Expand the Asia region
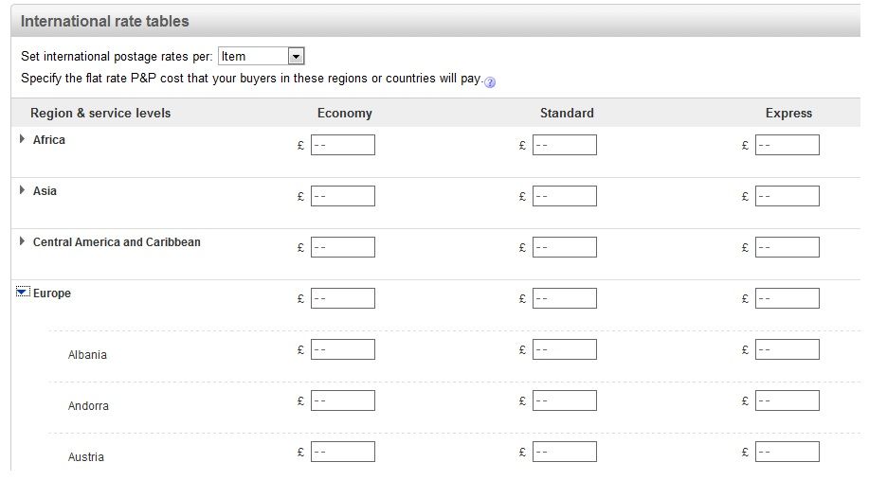Image resolution: width=887 pixels, height=498 pixels. 23,190
